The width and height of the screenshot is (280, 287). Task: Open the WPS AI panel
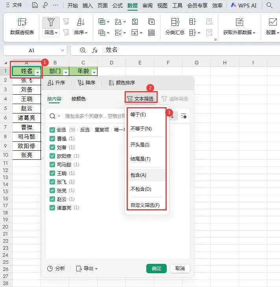pyautogui.click(x=243, y=5)
